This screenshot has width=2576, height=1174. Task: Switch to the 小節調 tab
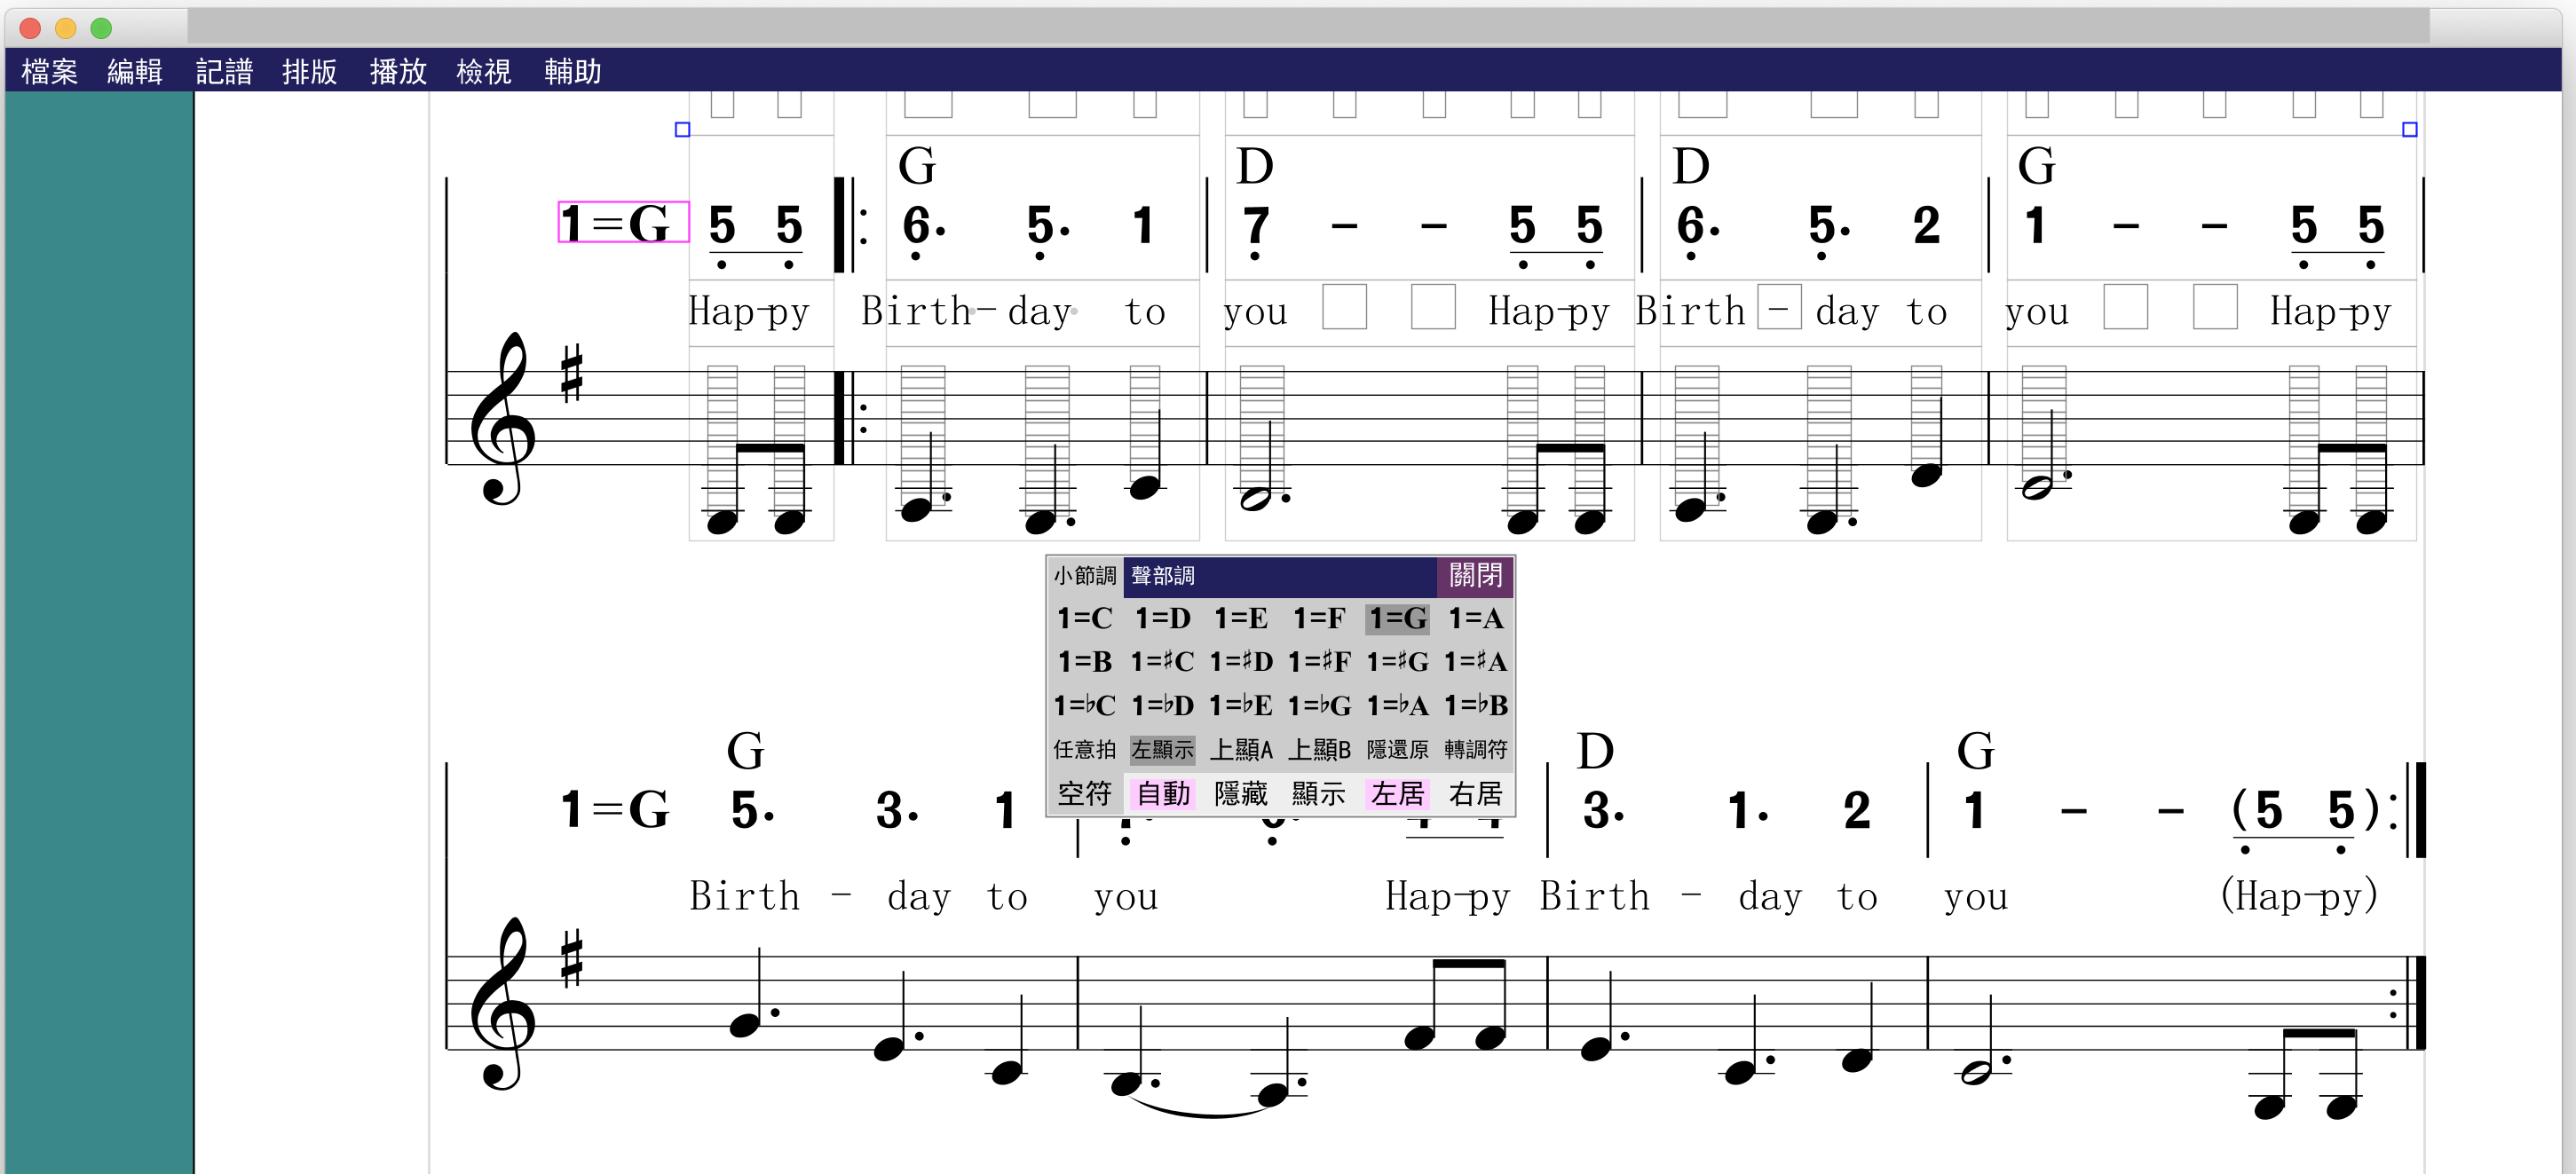pyautogui.click(x=1085, y=576)
